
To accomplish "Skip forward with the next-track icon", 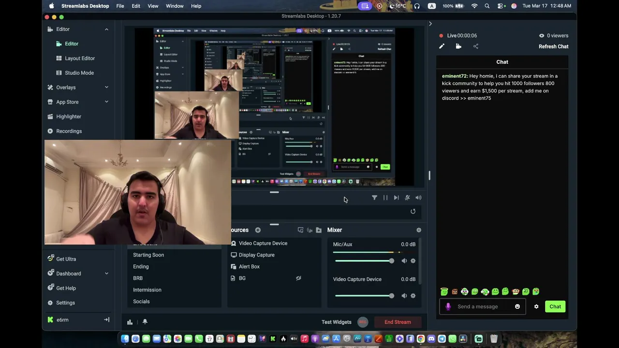I will pyautogui.click(x=397, y=198).
